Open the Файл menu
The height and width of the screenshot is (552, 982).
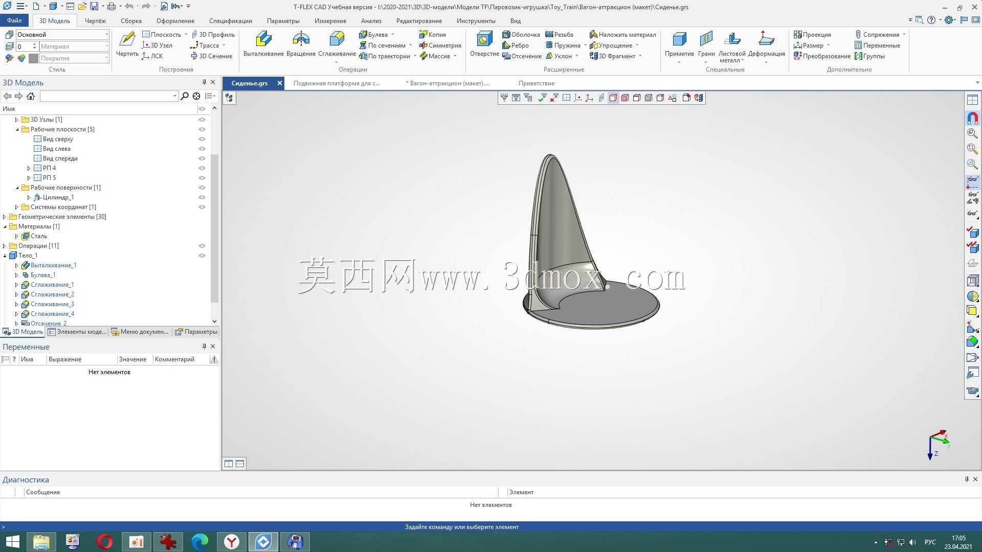14,20
